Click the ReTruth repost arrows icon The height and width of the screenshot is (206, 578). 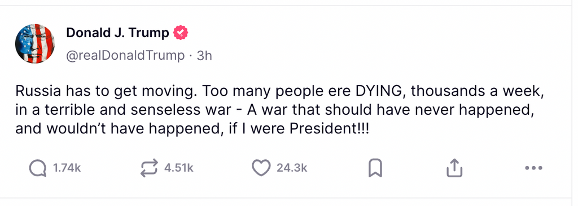(x=149, y=168)
